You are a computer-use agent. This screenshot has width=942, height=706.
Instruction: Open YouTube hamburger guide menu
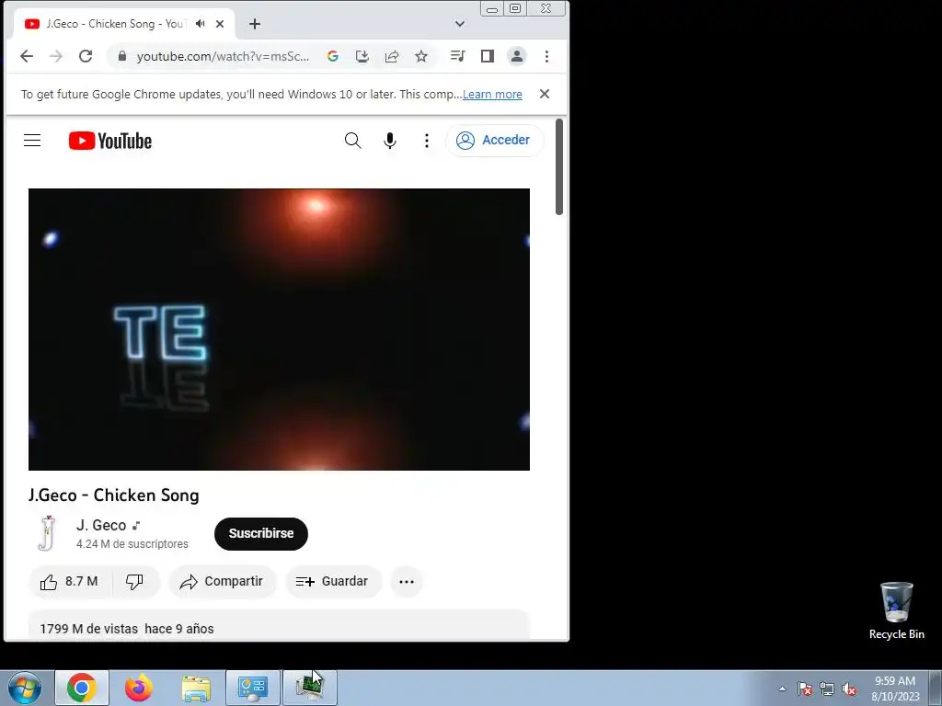pyautogui.click(x=32, y=141)
